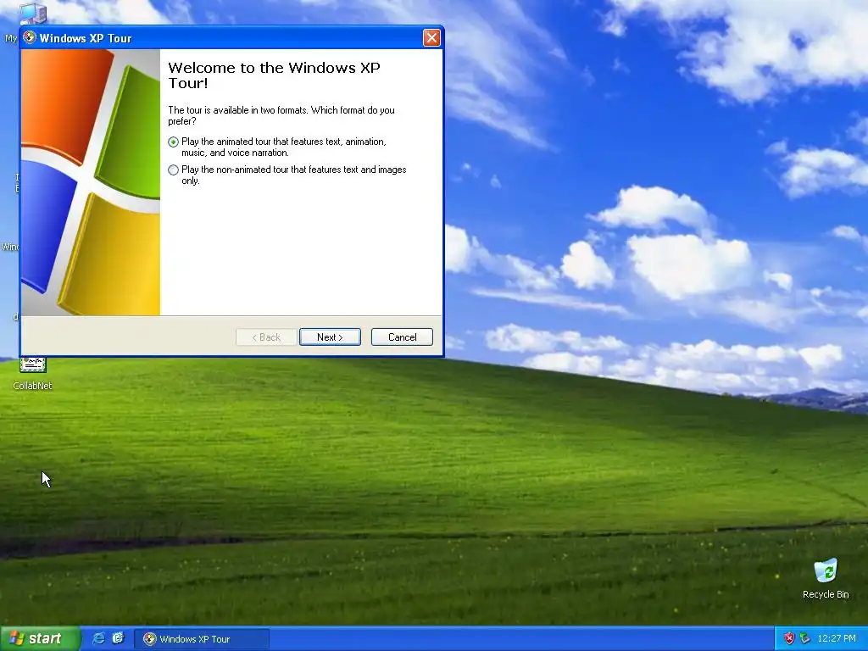
Task: Launch Internet Explorer from Quick Launch
Action: [98, 638]
